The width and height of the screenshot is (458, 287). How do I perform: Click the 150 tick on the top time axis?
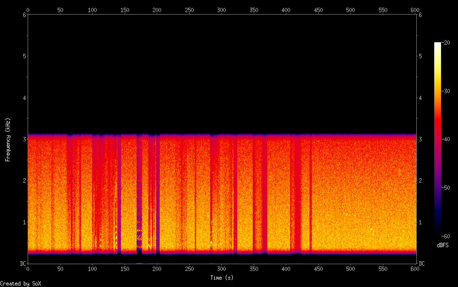tap(125, 10)
